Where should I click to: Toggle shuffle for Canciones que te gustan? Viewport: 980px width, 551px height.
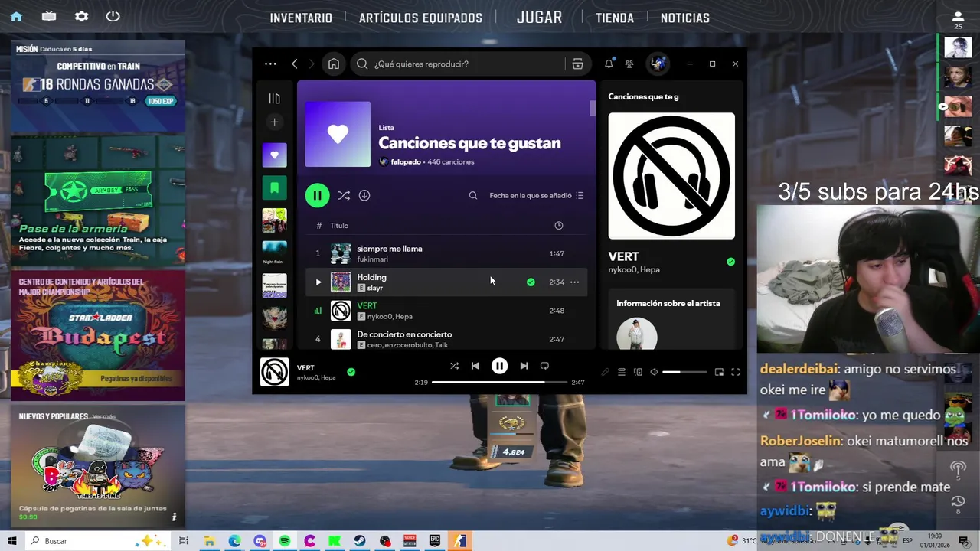[344, 196]
